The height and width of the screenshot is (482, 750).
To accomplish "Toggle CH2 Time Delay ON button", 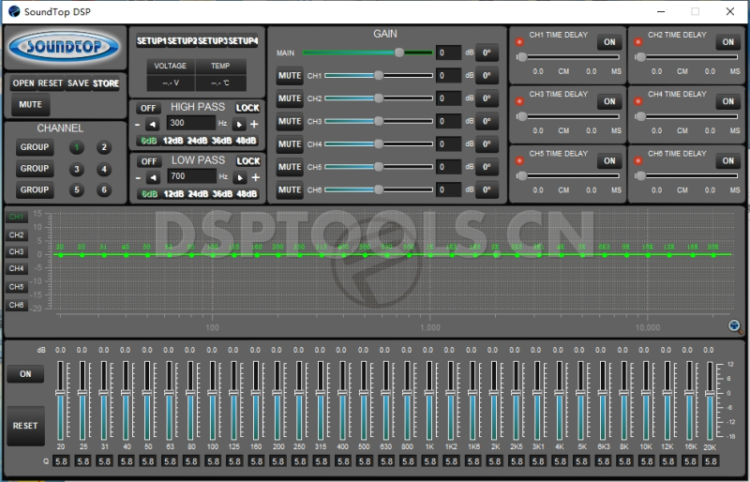I will coord(728,41).
